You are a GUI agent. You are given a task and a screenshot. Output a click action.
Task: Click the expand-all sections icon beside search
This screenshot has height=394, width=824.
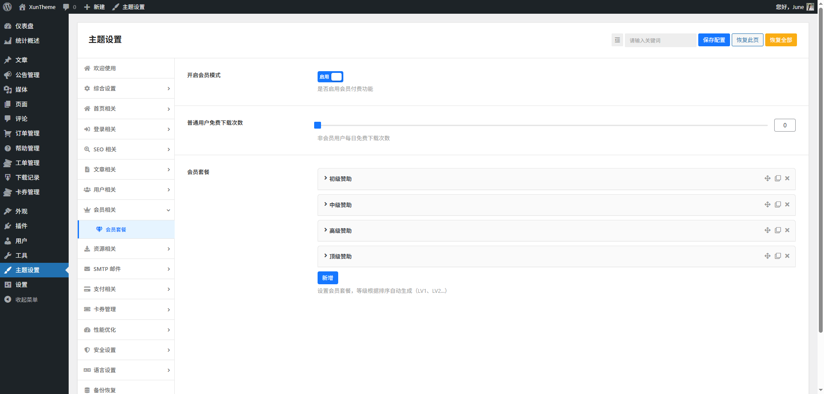point(617,40)
